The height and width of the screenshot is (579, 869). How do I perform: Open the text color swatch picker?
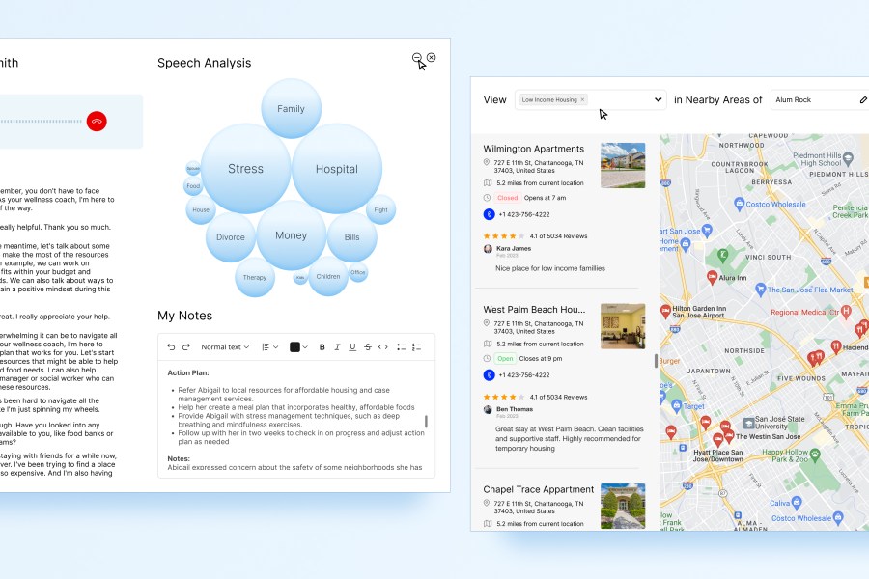click(298, 347)
